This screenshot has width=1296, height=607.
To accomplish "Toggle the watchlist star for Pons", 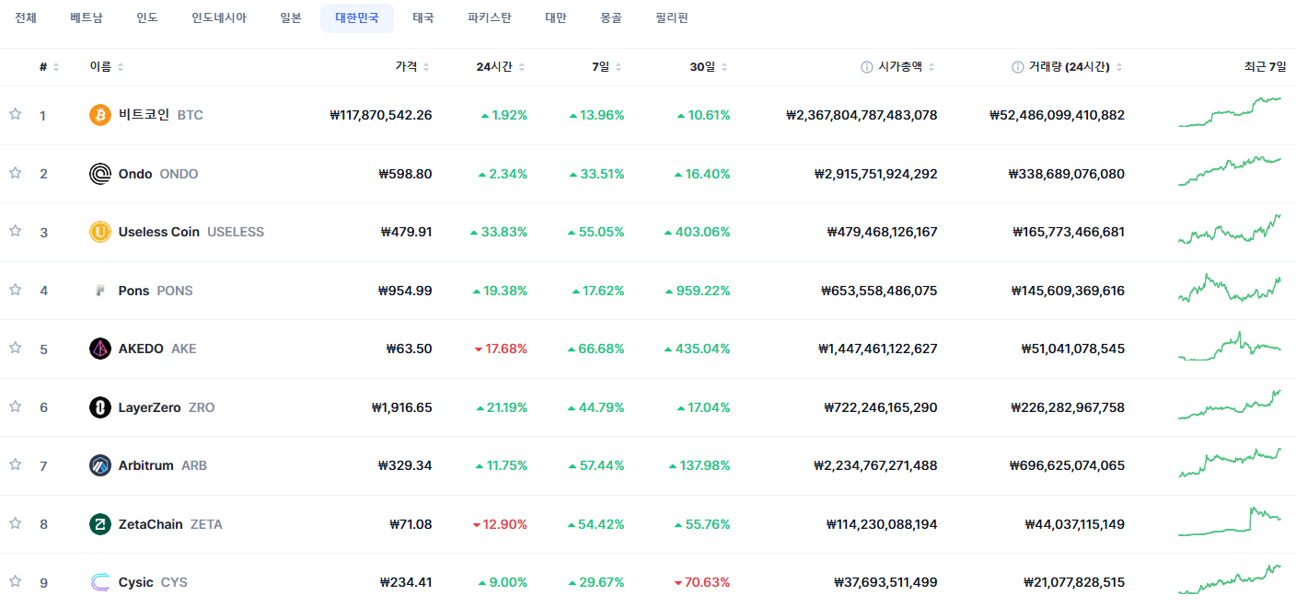I will tap(15, 290).
